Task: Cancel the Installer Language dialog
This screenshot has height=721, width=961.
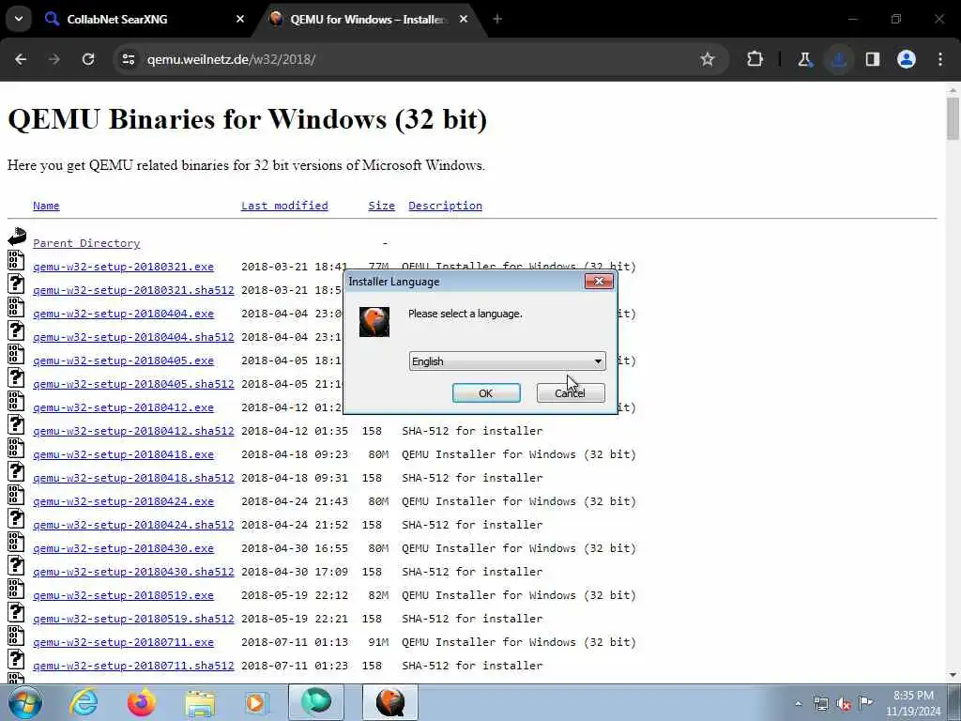Action: click(x=571, y=393)
